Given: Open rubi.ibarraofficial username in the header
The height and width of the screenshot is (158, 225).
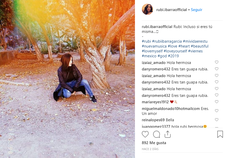Looking at the screenshot, I should [171, 10].
